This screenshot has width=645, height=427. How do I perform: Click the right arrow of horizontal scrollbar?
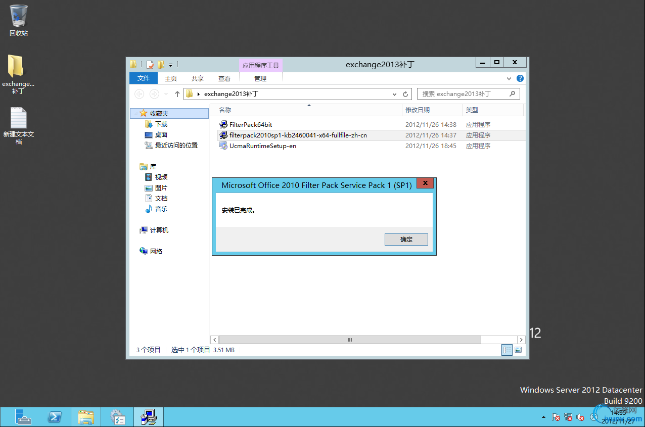(x=521, y=340)
